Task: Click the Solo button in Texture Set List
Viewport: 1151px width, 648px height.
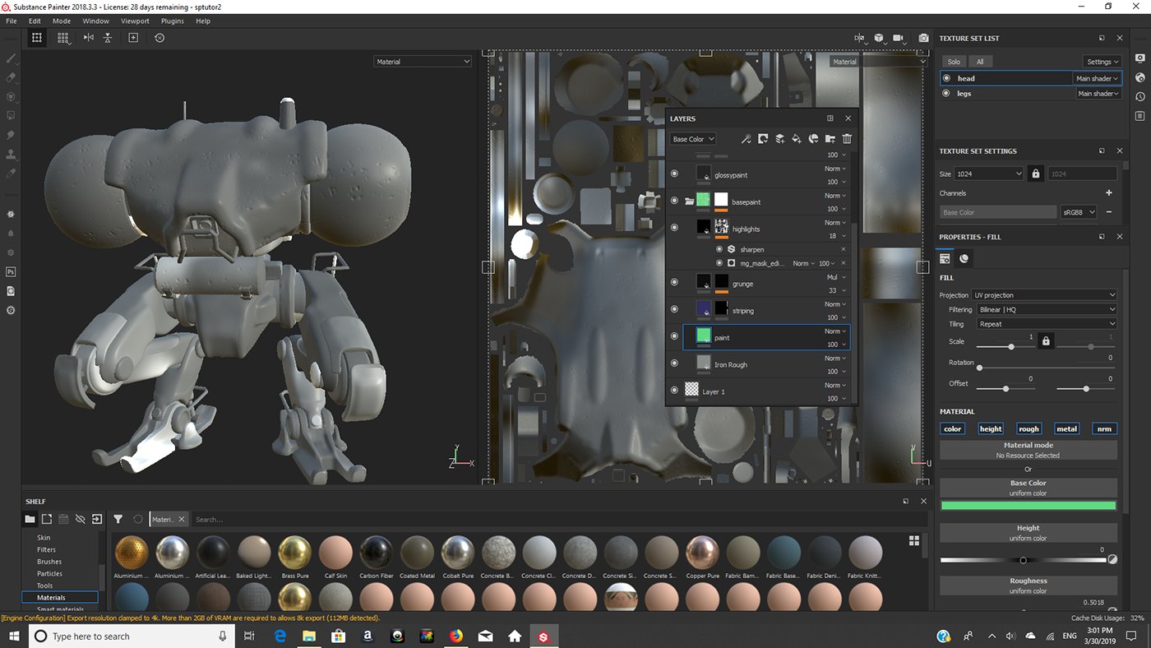Action: coord(954,62)
